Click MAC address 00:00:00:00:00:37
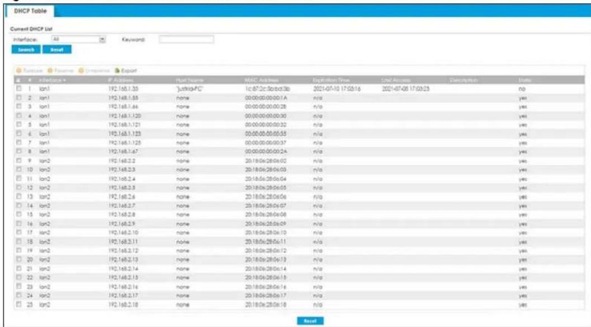The height and width of the screenshot is (327, 591). (266, 143)
